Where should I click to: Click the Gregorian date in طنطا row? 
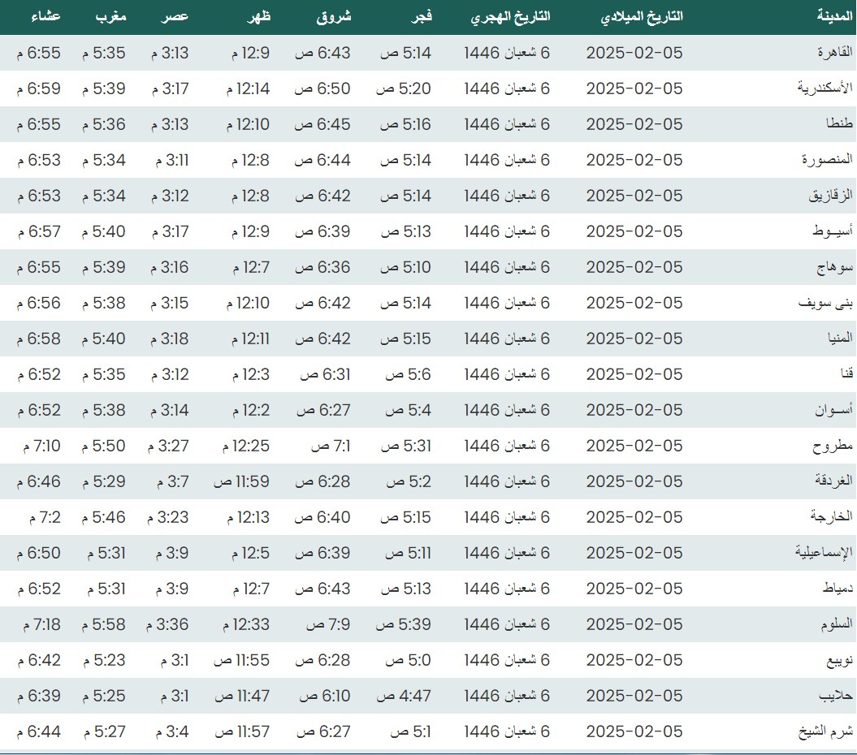click(x=634, y=124)
